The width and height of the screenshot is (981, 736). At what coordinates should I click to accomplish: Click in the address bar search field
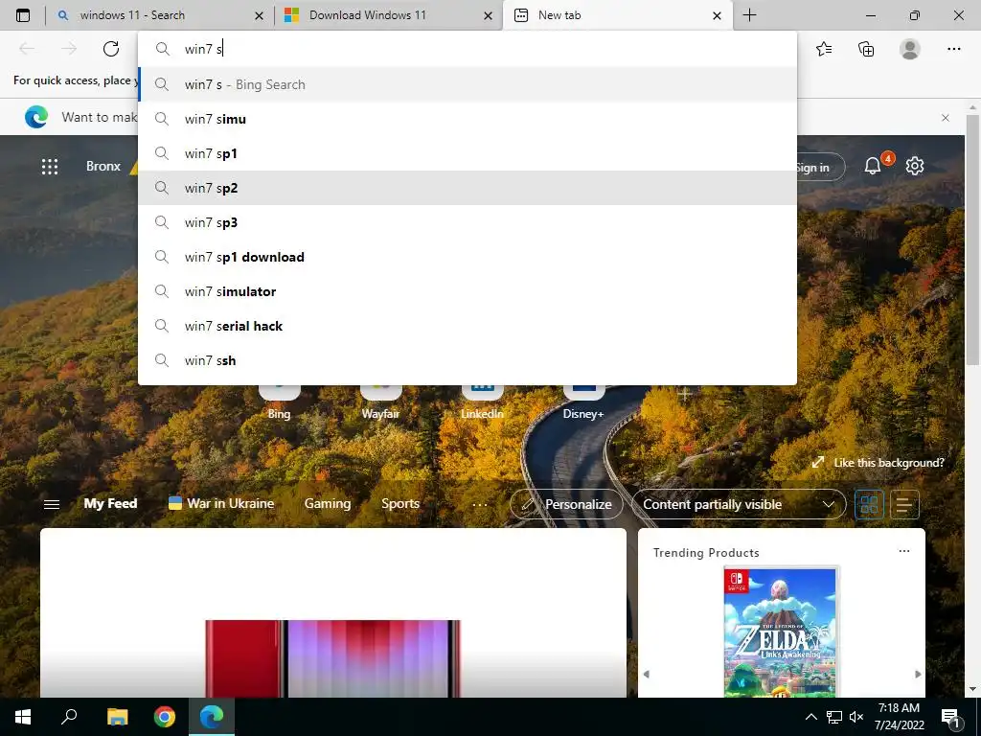point(468,49)
